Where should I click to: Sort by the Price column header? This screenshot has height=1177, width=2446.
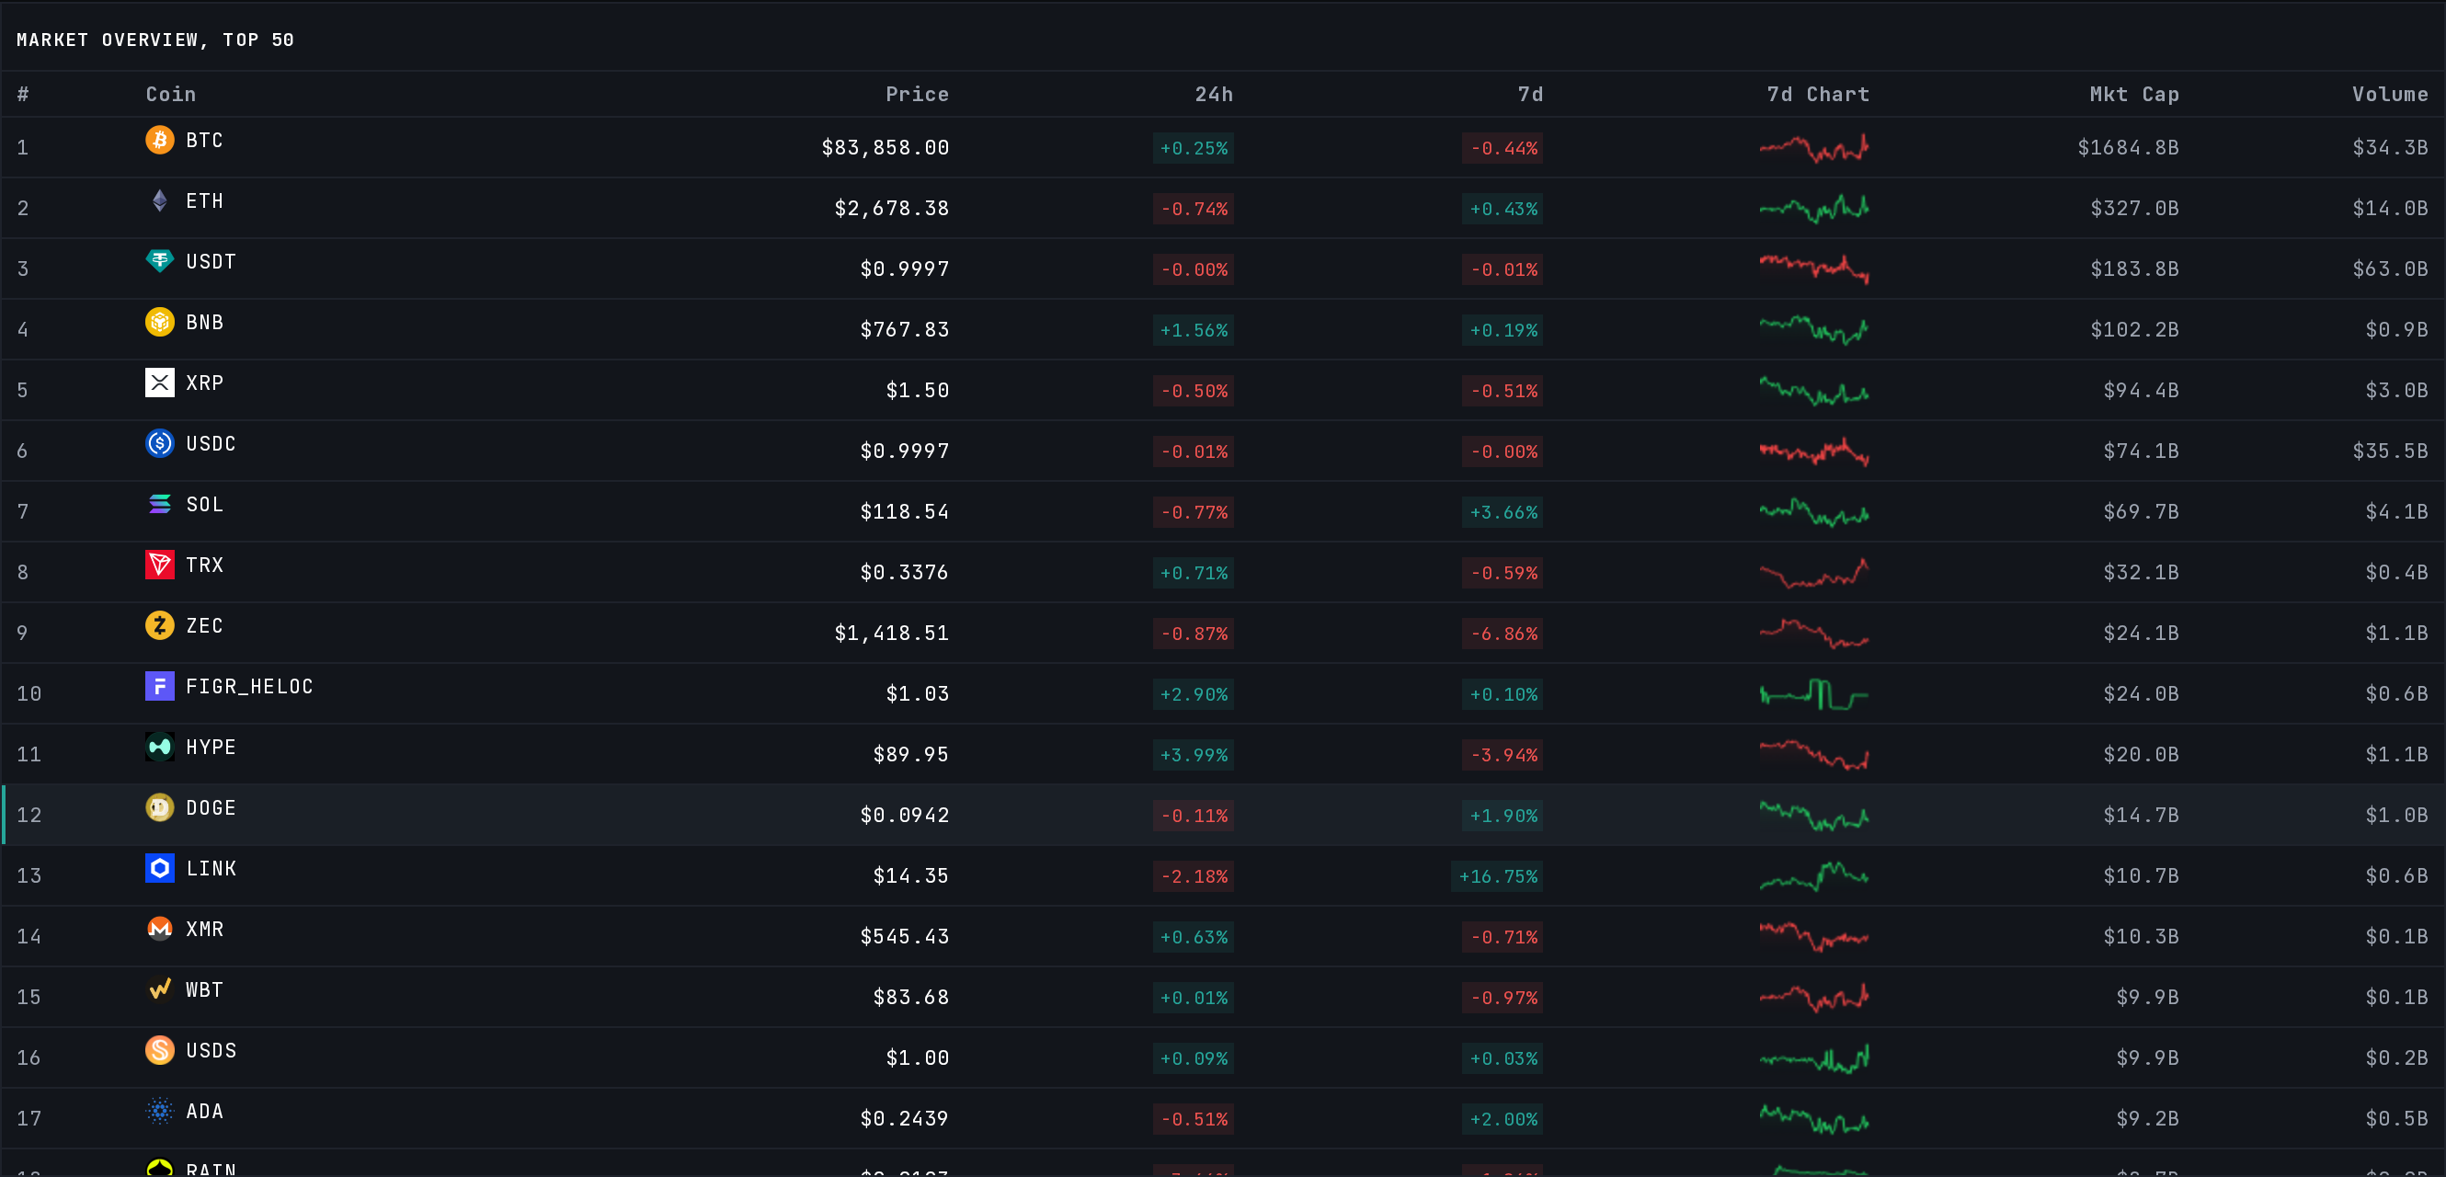tap(918, 94)
